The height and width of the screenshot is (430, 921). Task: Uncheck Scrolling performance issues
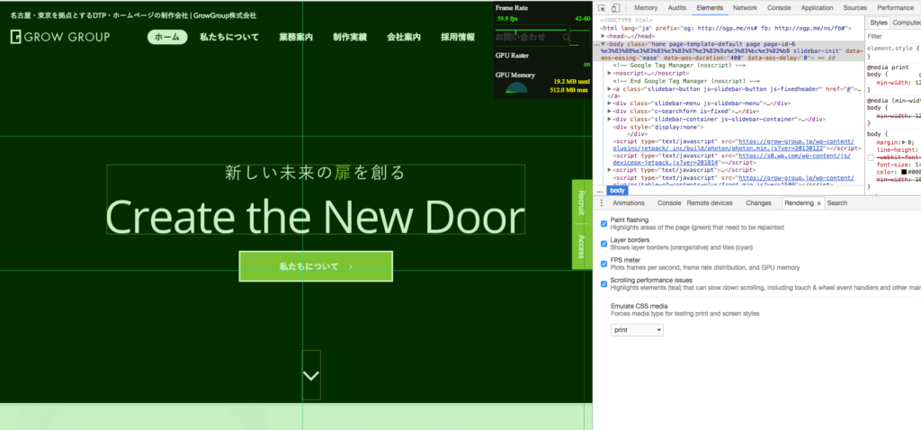tap(604, 283)
